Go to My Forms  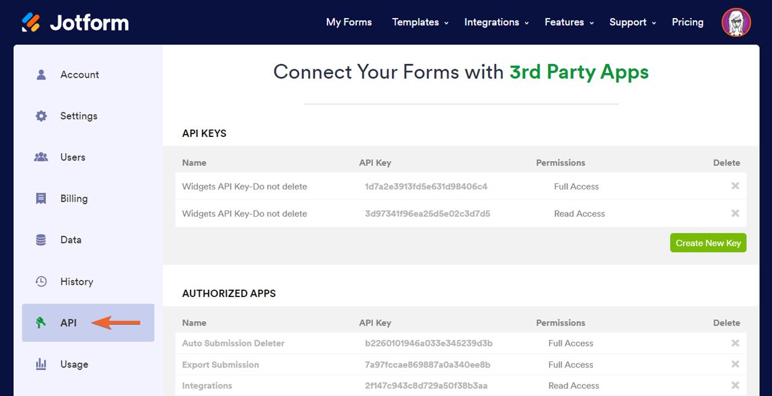[349, 22]
